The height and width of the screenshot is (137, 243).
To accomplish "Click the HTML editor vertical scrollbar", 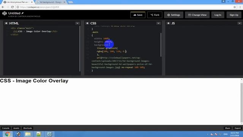I will coord(80,49).
